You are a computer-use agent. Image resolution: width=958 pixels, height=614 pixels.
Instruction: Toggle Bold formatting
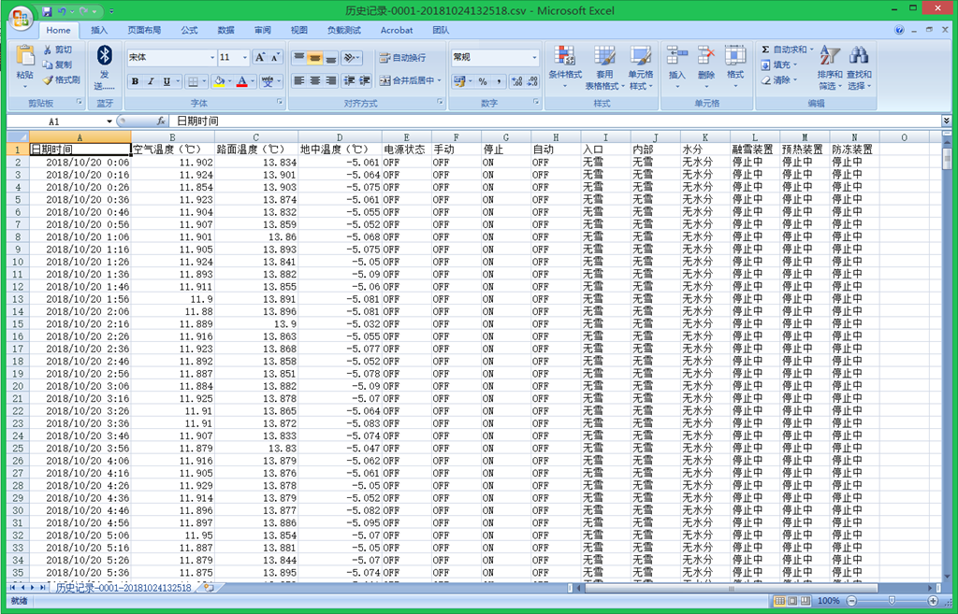pyautogui.click(x=136, y=81)
